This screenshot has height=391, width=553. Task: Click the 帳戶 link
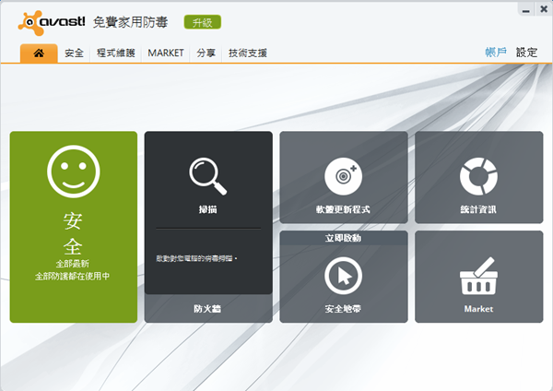496,53
